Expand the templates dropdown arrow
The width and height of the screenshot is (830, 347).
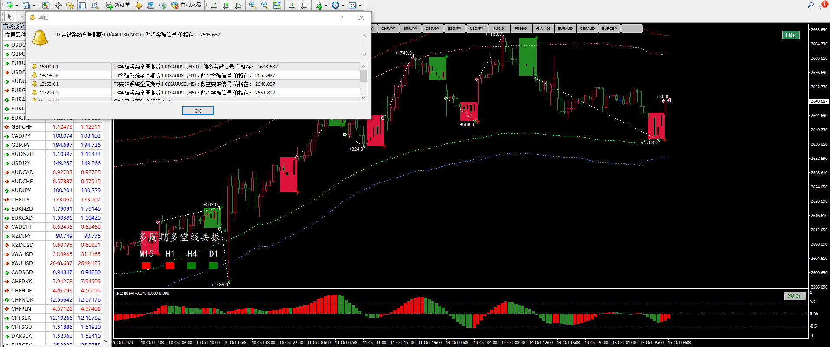[360, 6]
